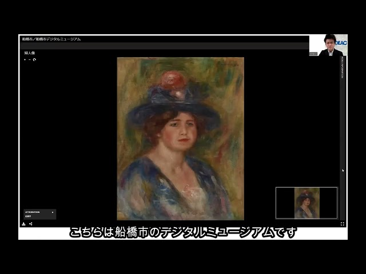366x274 pixels.
Task: Click the presenter's webcam video thumbnail
Action: (x=328, y=46)
